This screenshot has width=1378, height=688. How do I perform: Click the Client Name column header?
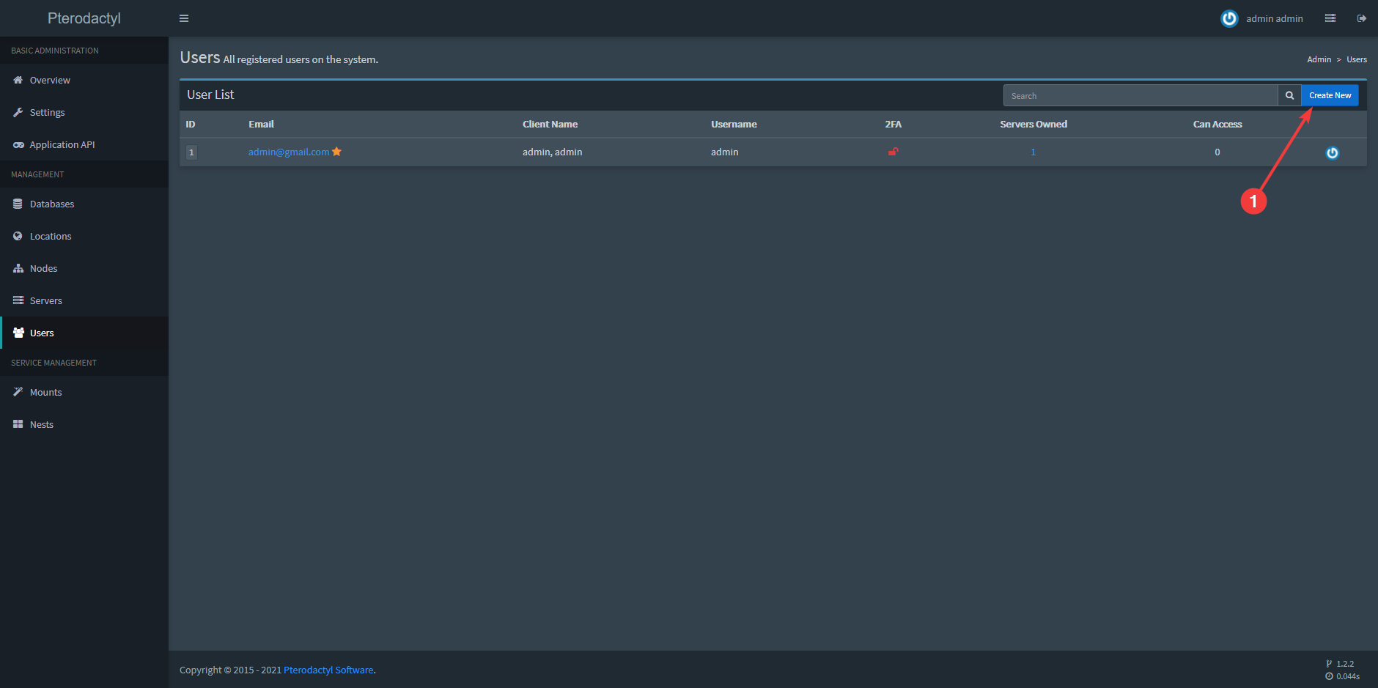pyautogui.click(x=550, y=124)
